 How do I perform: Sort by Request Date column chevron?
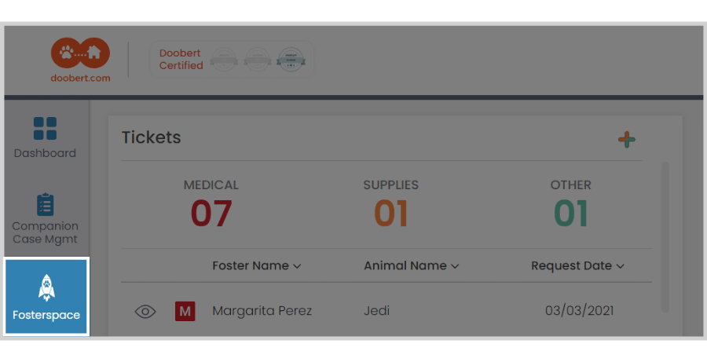[621, 266]
